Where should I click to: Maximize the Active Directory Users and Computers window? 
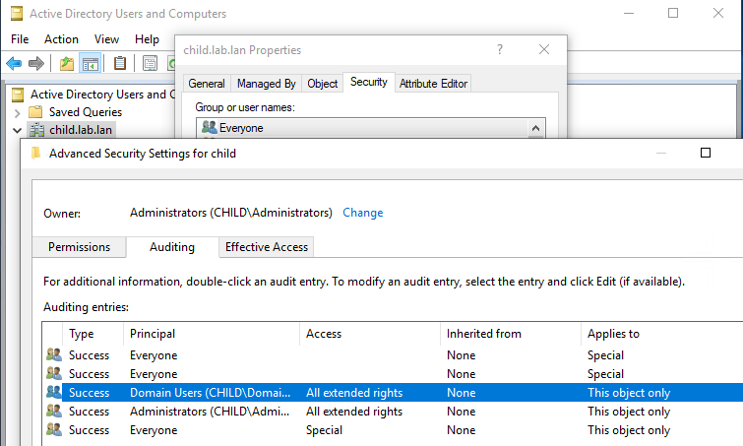point(673,13)
